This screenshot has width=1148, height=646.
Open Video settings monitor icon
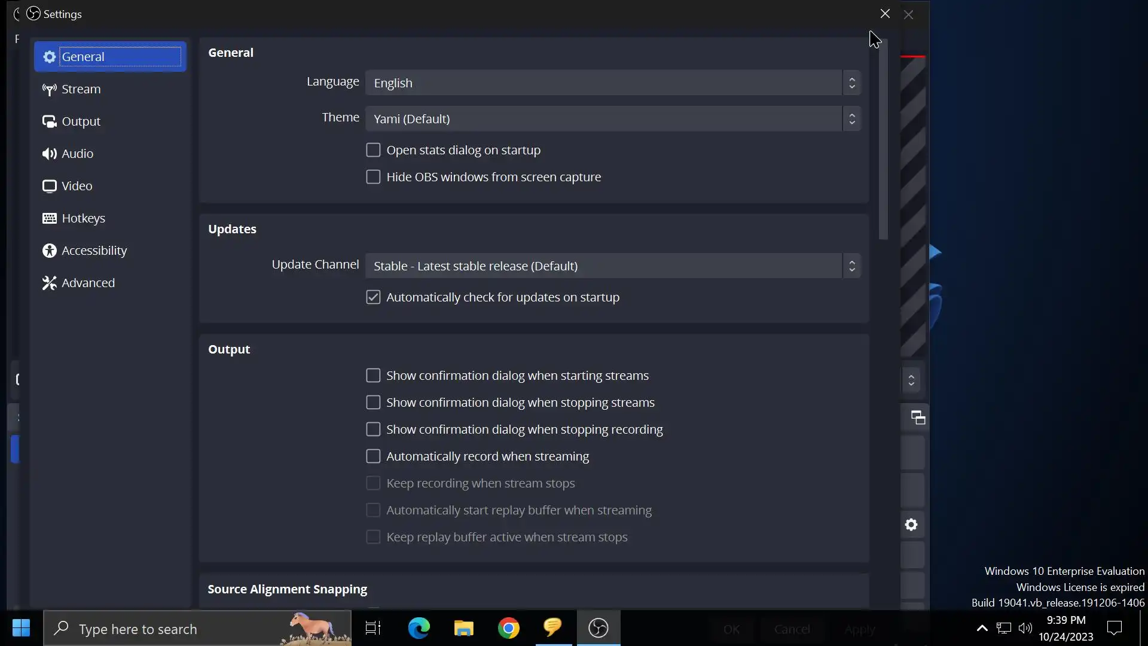click(49, 186)
